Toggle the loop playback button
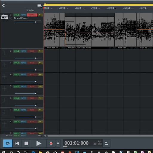 (7, 143)
